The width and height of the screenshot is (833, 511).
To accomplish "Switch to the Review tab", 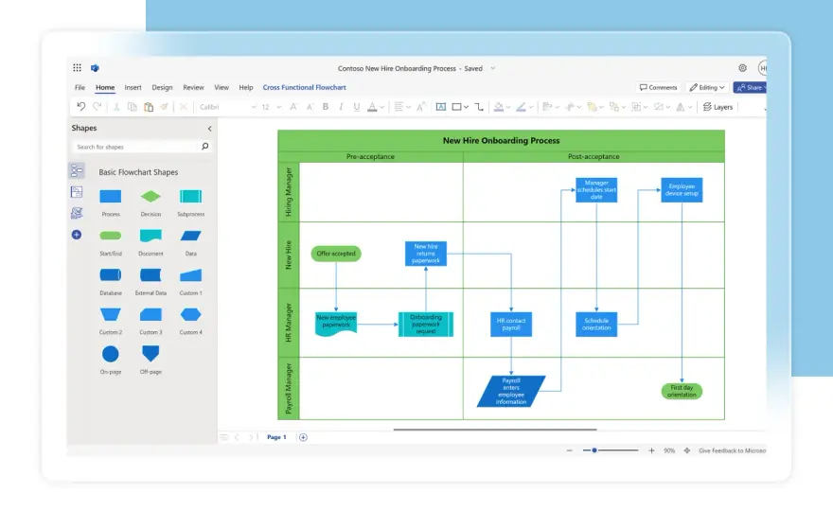I will 193,87.
